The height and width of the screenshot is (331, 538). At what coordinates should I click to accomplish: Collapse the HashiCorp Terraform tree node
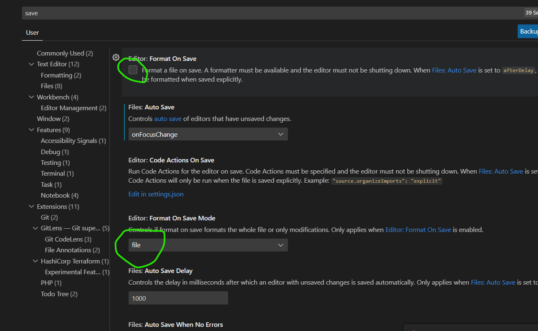click(x=36, y=261)
